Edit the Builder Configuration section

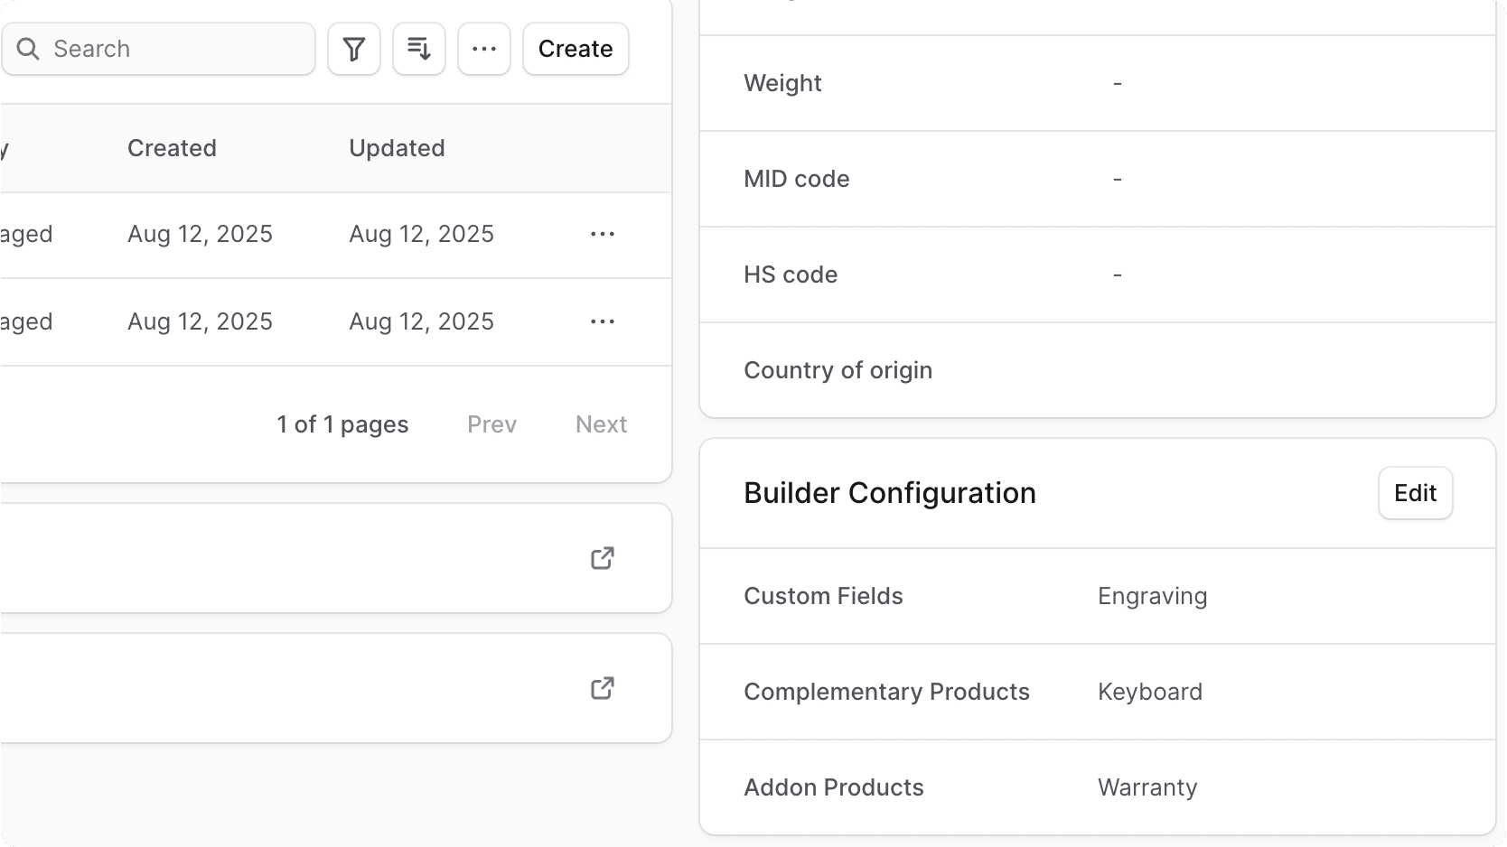(x=1414, y=493)
